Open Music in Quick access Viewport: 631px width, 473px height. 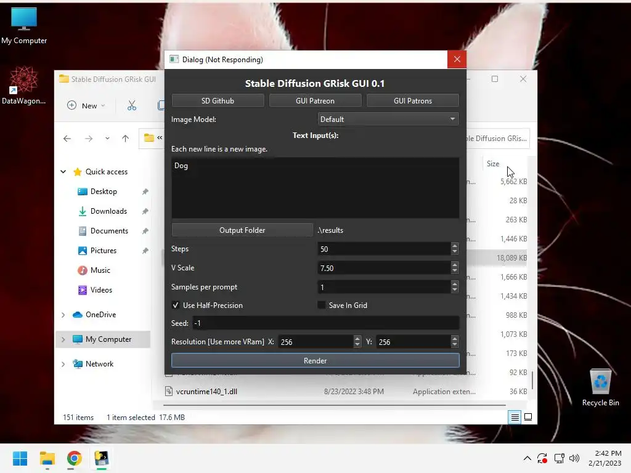pos(100,270)
